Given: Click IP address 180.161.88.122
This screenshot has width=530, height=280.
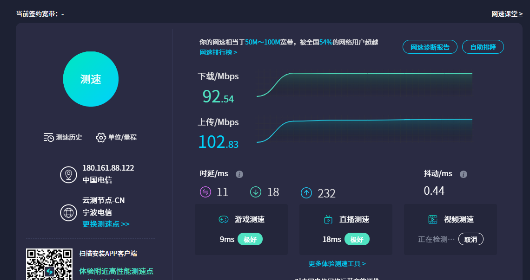Looking at the screenshot, I should pos(108,168).
